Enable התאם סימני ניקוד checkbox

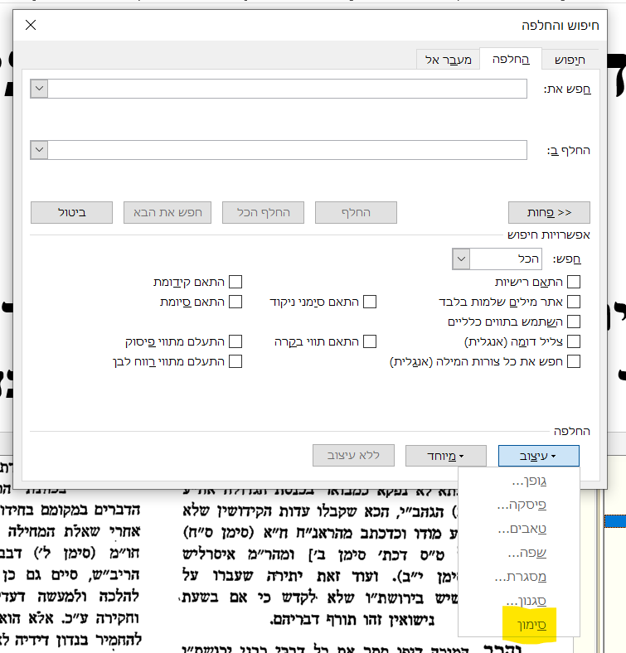coord(370,302)
